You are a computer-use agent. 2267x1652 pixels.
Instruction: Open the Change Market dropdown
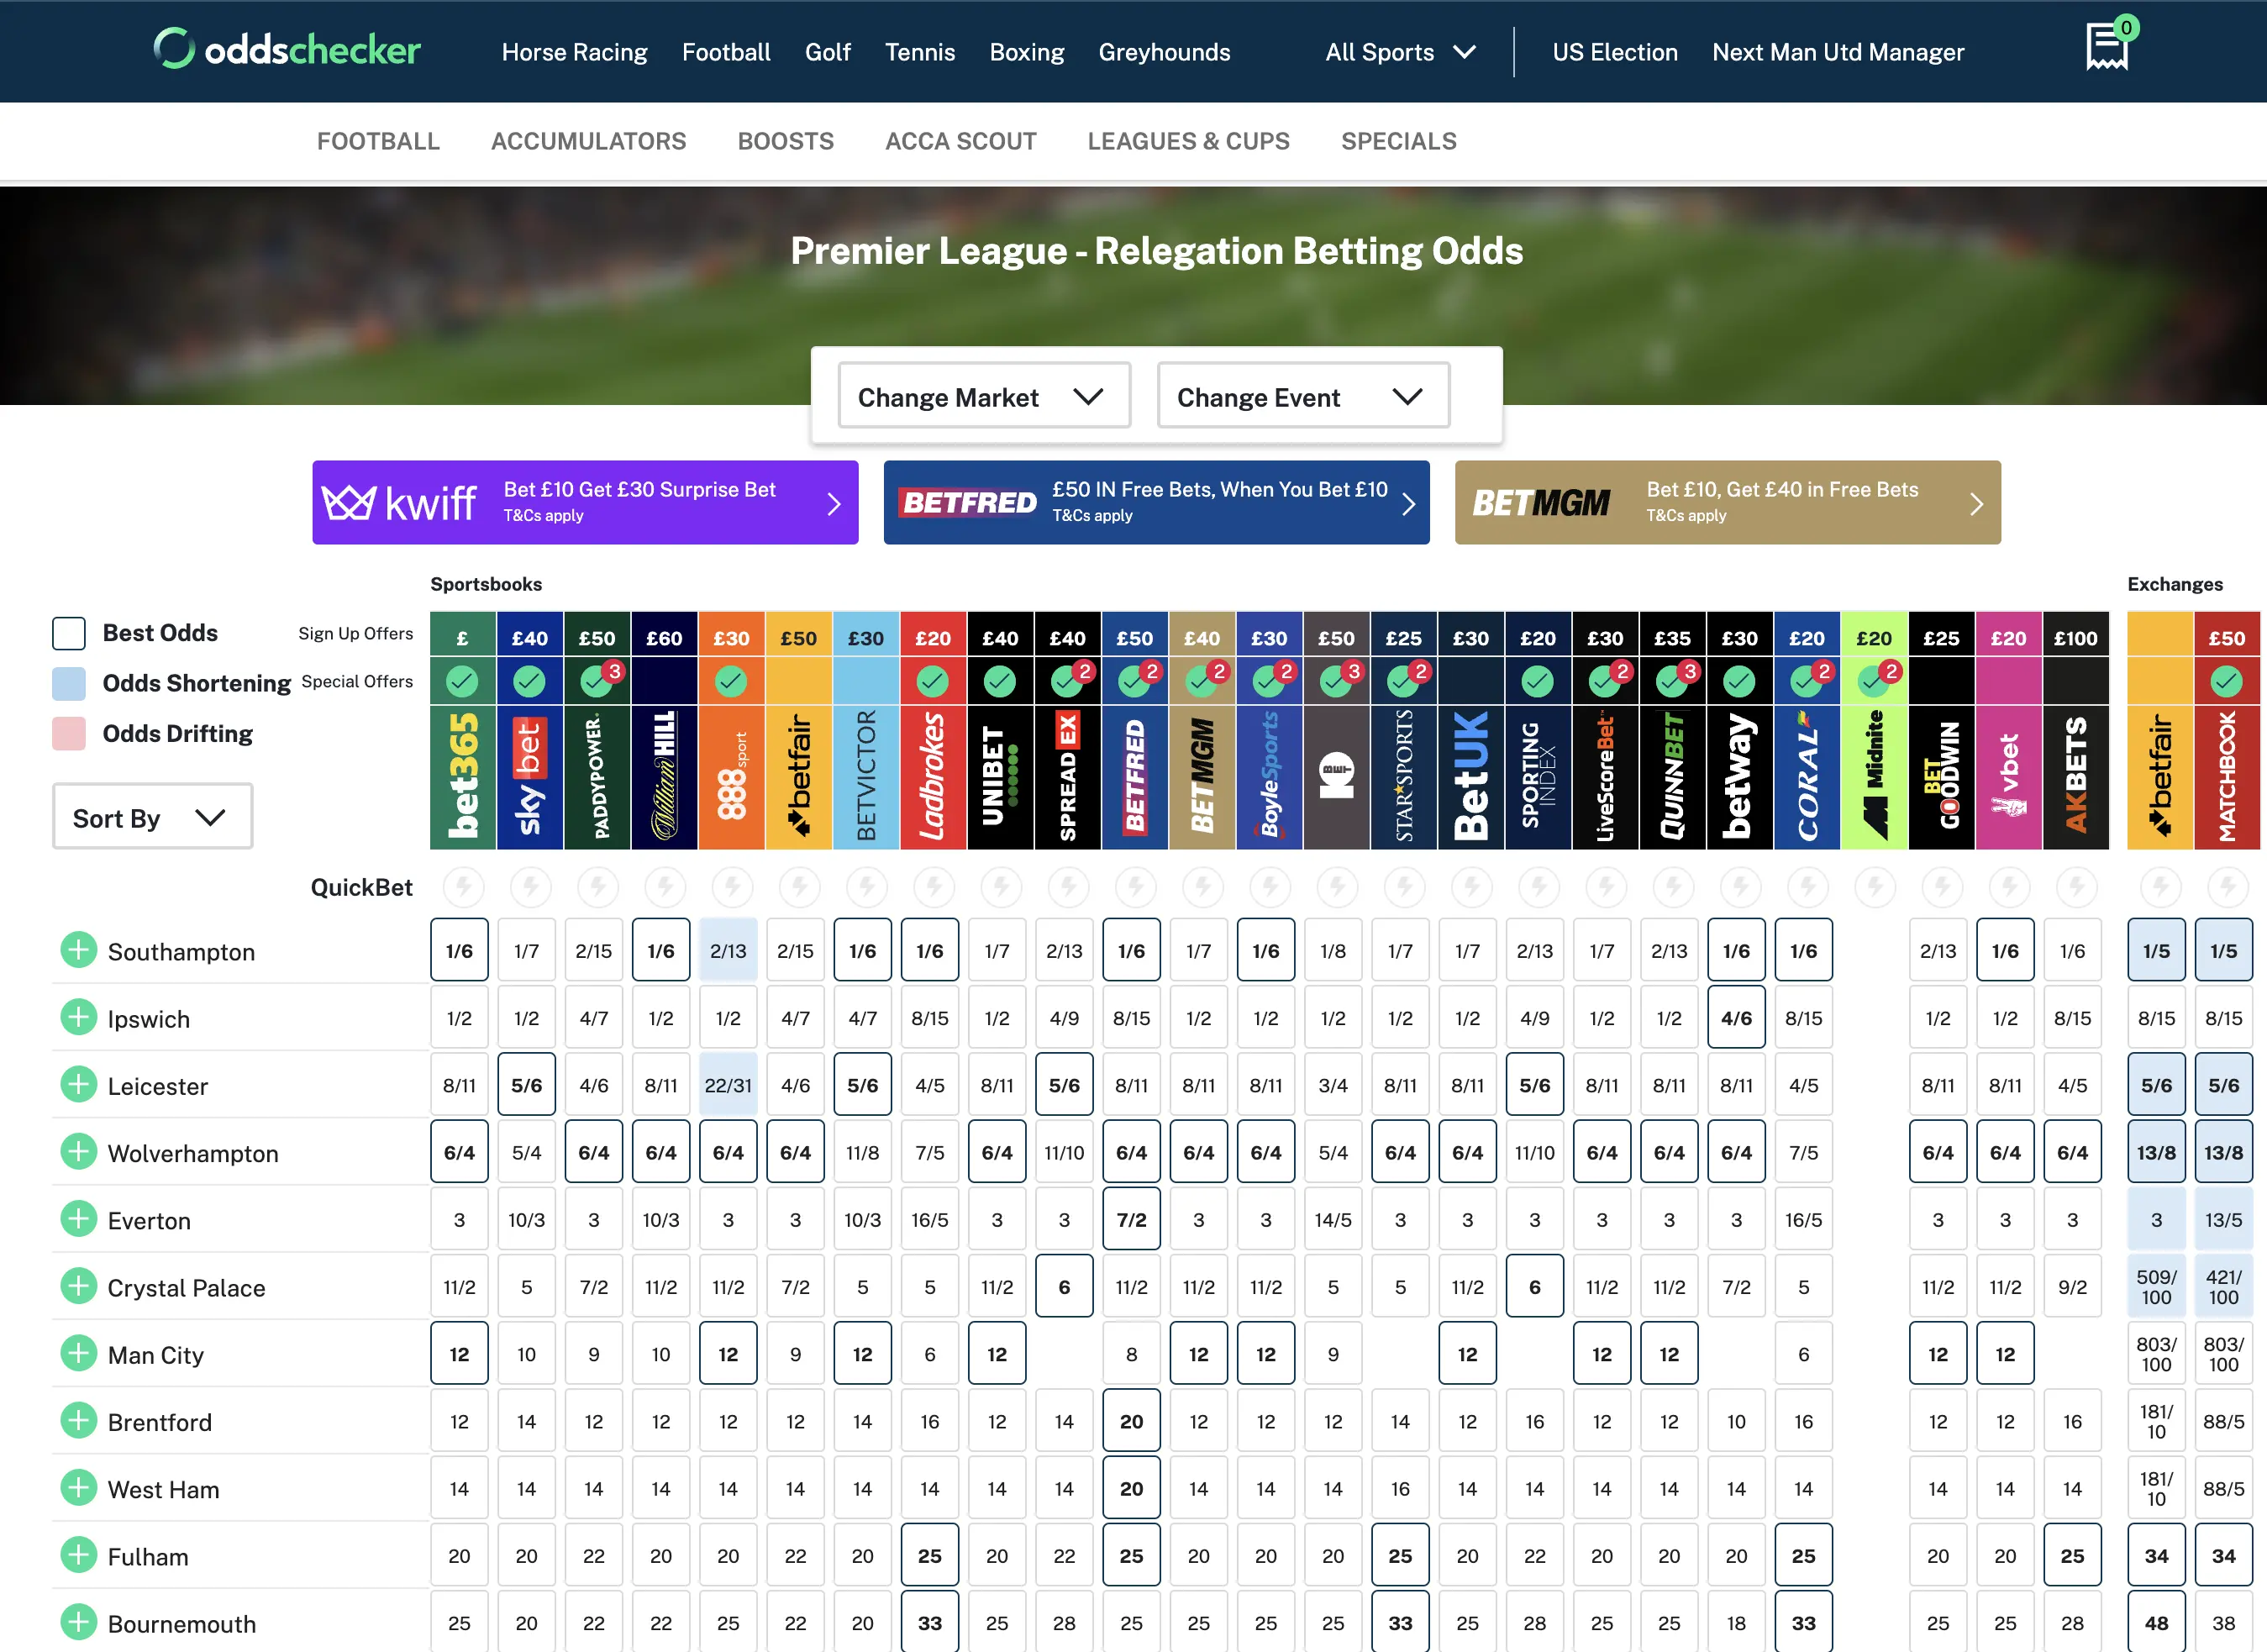pos(983,397)
